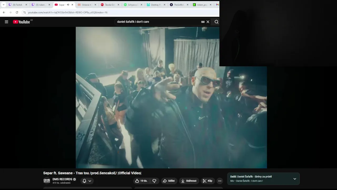Click the YouTube search input field

tap(158, 22)
